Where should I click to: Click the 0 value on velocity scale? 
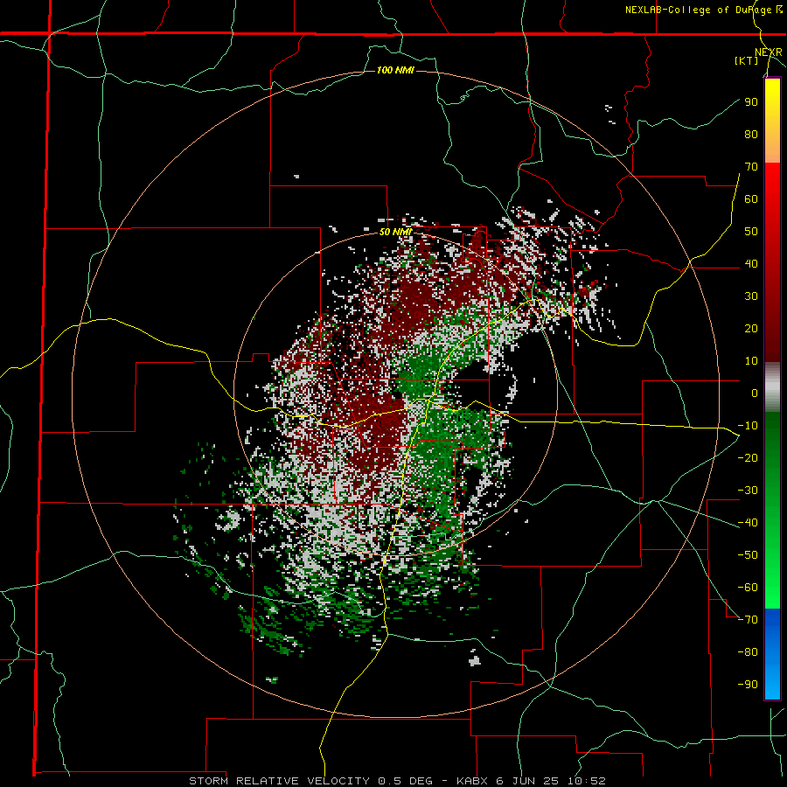[x=755, y=393]
